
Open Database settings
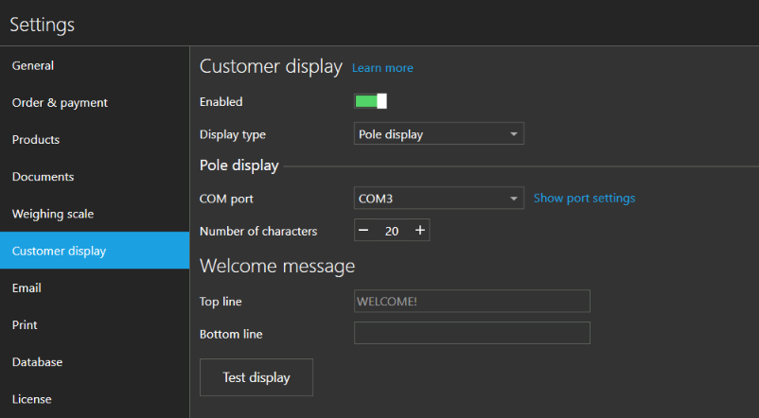coord(95,362)
